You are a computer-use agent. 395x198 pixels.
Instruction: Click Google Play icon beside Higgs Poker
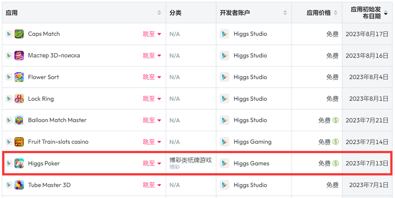pyautogui.click(x=9, y=163)
